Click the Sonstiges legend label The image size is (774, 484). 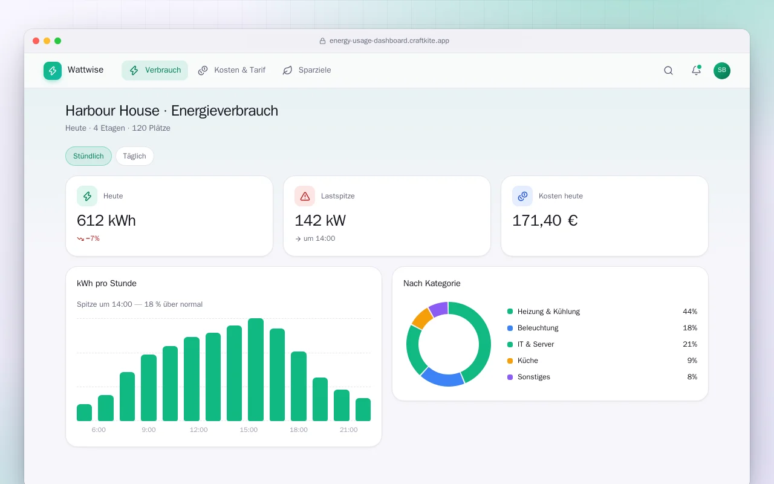(534, 377)
